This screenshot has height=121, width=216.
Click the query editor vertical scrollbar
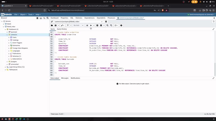click(215, 69)
